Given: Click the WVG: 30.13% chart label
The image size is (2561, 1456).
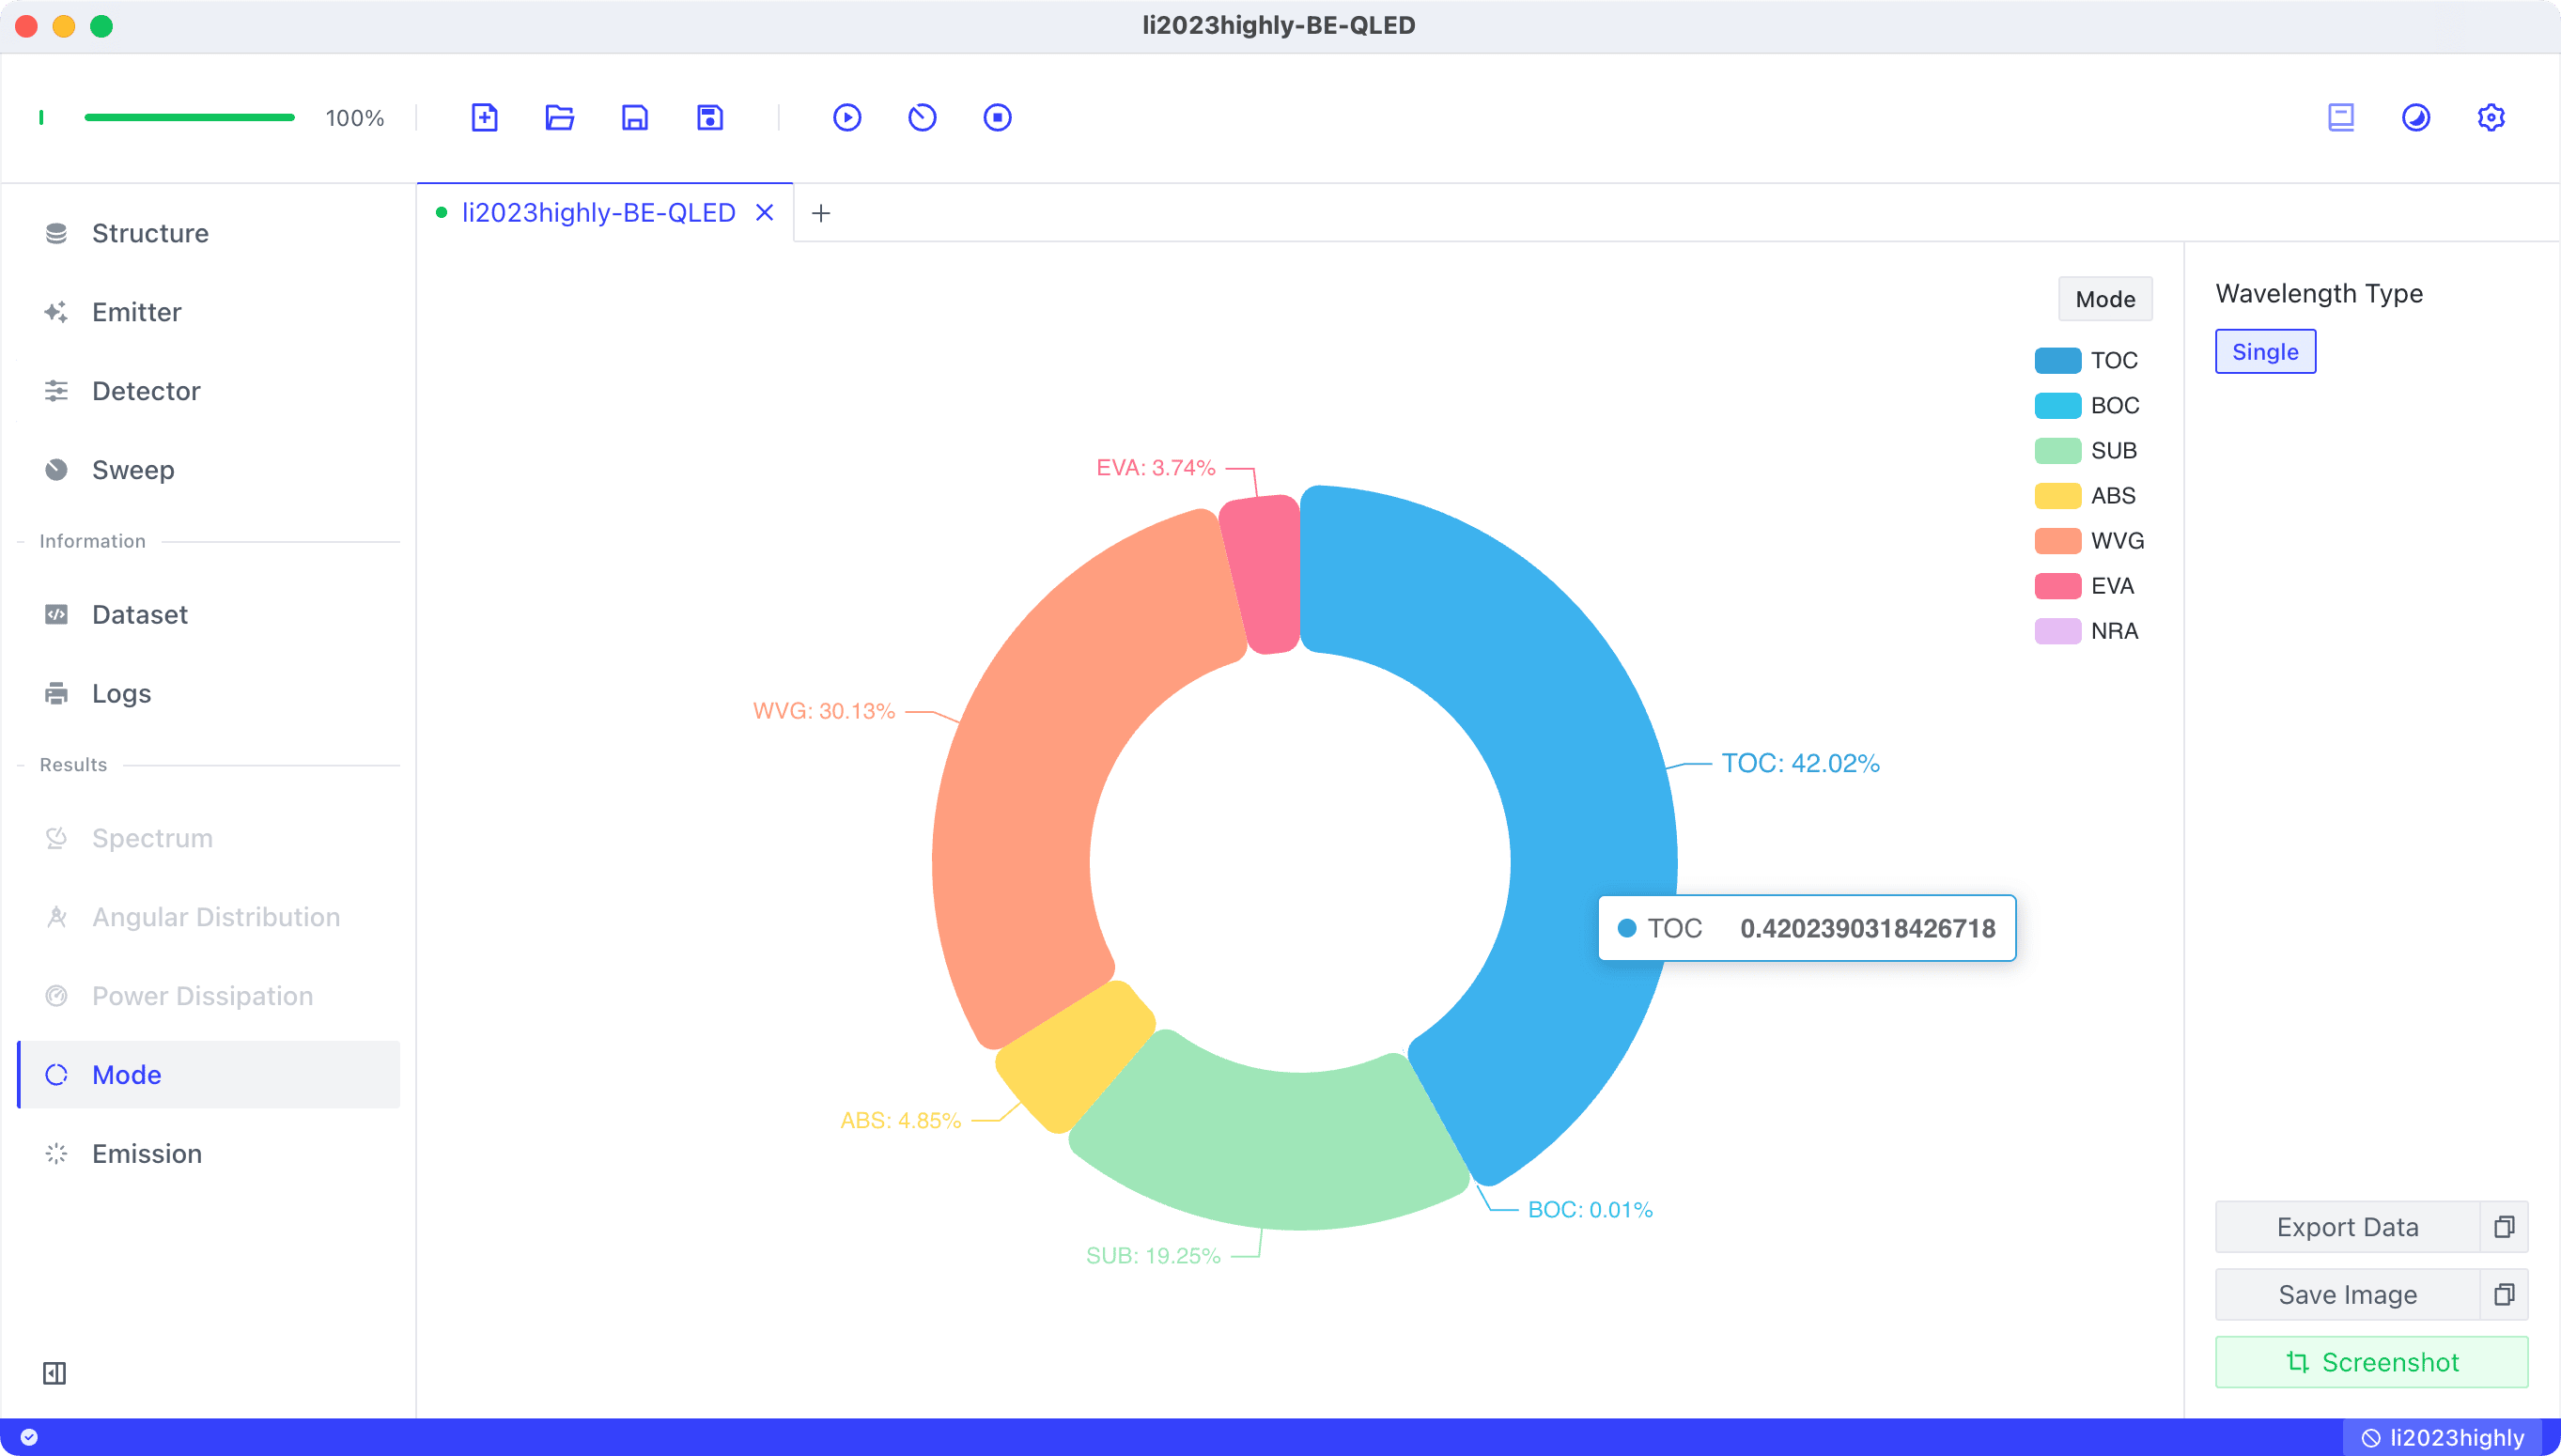Looking at the screenshot, I should pos(823,711).
